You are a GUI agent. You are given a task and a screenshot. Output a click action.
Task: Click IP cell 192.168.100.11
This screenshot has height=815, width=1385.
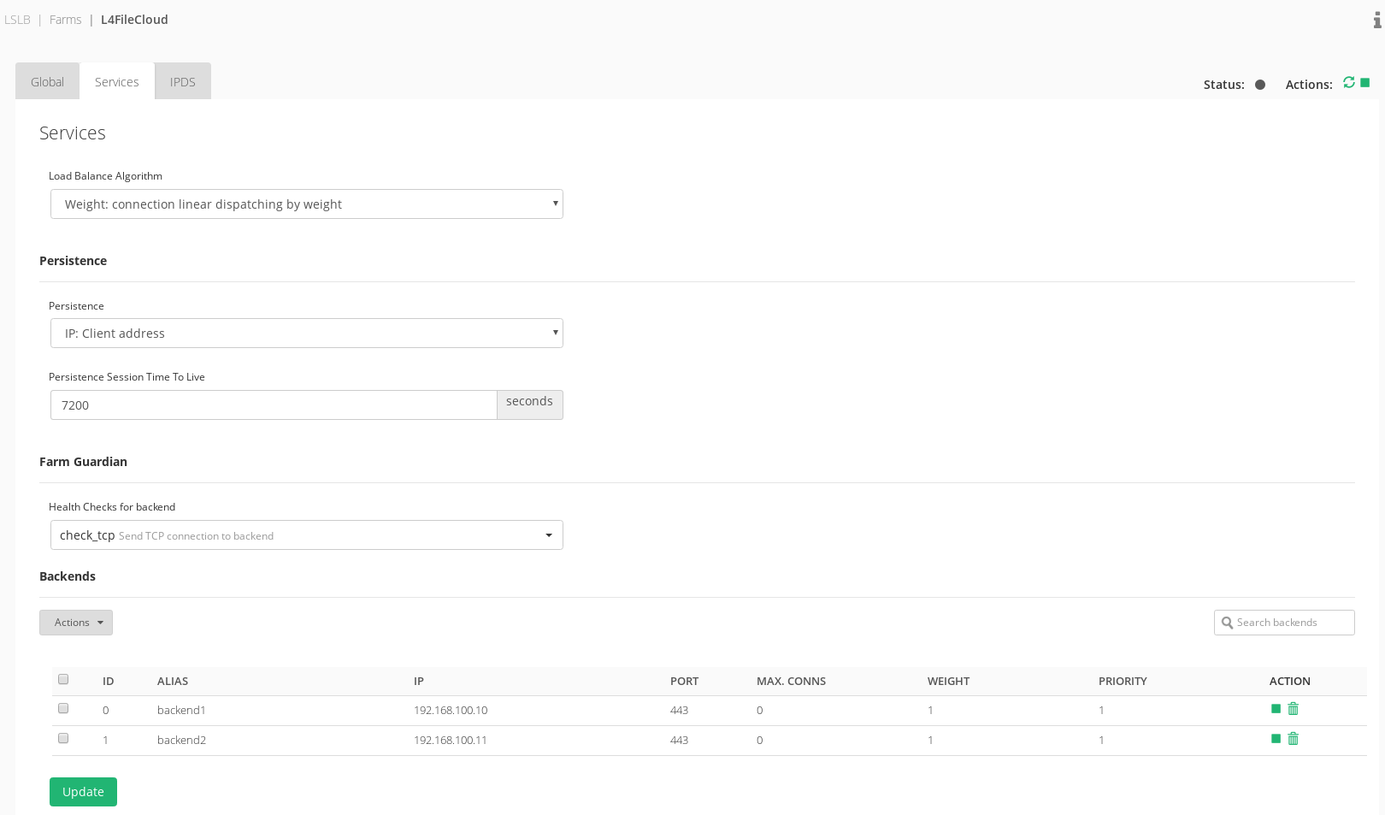click(x=451, y=741)
